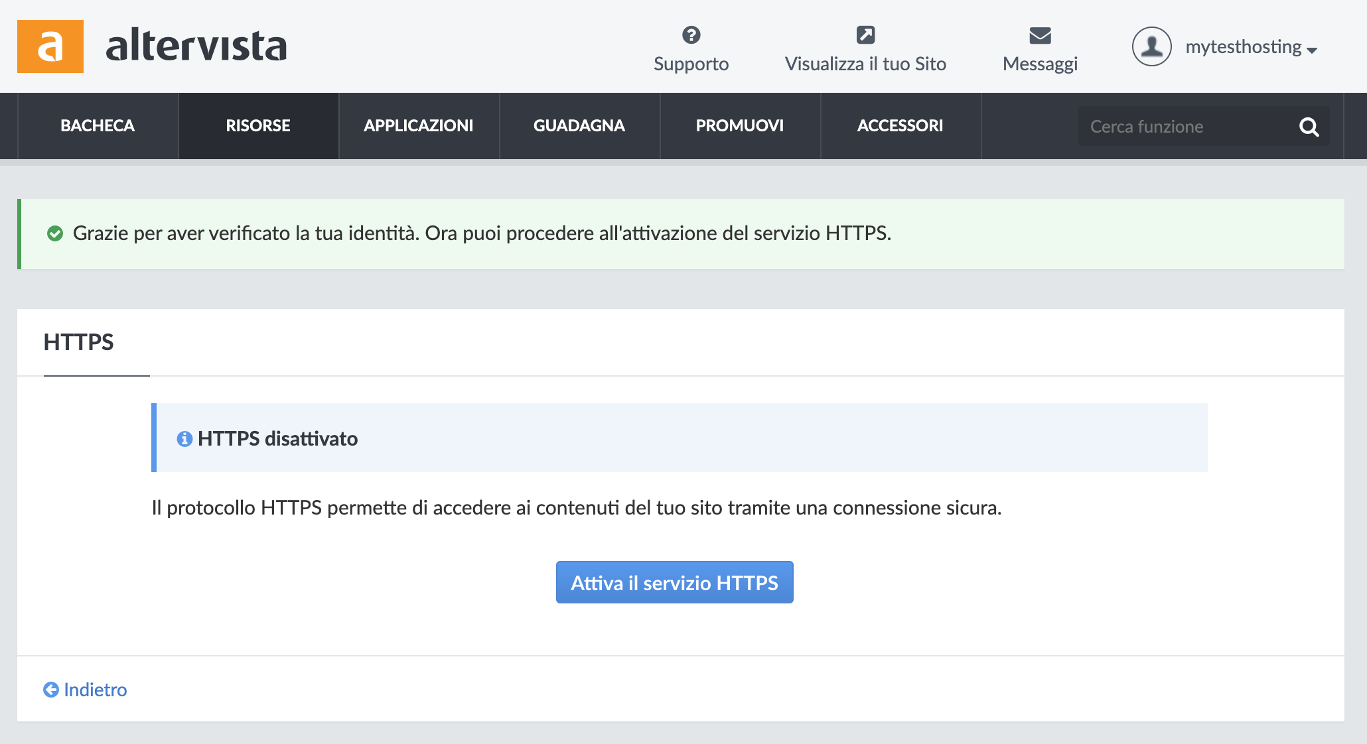The image size is (1367, 744).
Task: Click the blue info icon beside HTTPS disattivato
Action: (x=184, y=439)
